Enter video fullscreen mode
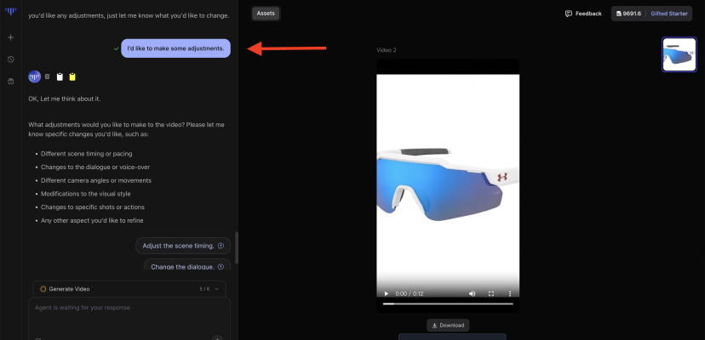 (x=491, y=293)
